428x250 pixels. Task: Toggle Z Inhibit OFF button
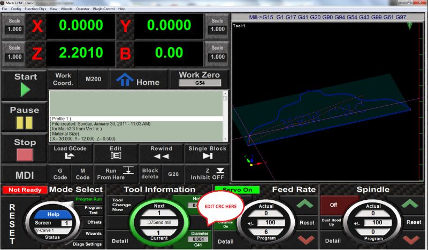coord(207,174)
